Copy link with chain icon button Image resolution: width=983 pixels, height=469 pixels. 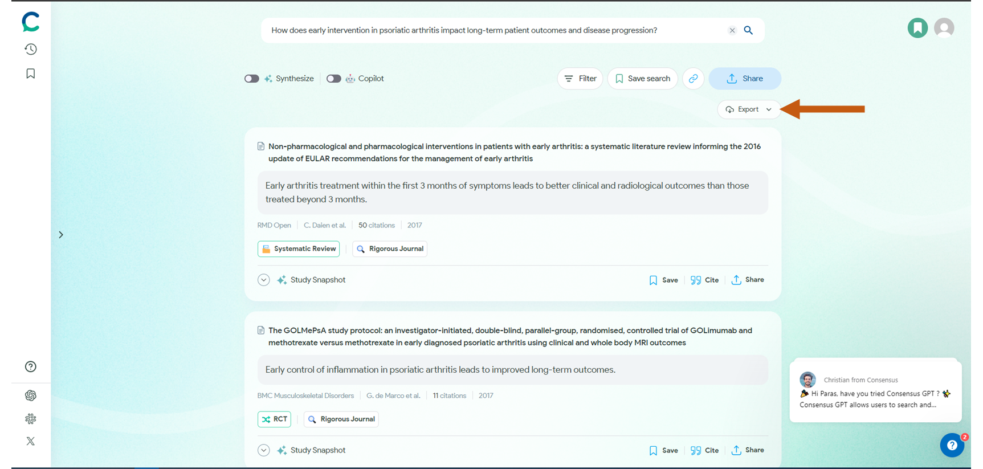(x=693, y=79)
